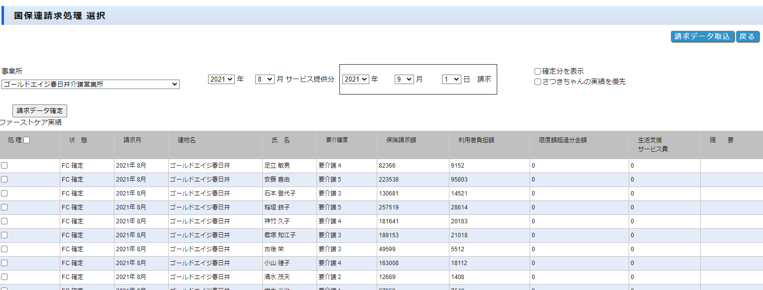The image size is (763, 290).
Task: Click the name cell 神竹 久子
Action: (x=277, y=221)
